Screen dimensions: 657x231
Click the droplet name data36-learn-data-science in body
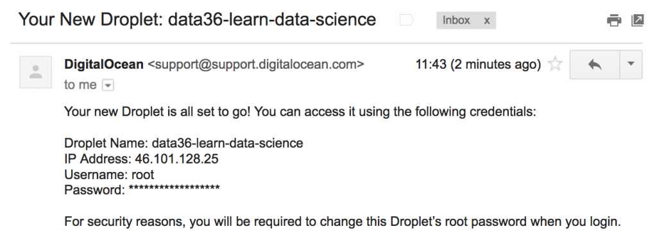[228, 143]
